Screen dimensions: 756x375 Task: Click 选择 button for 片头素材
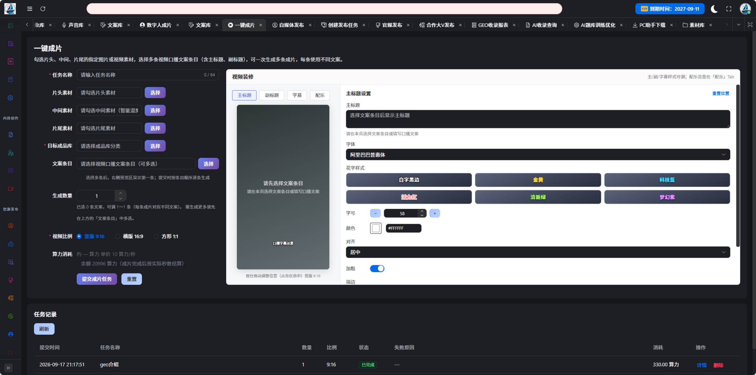[155, 92]
